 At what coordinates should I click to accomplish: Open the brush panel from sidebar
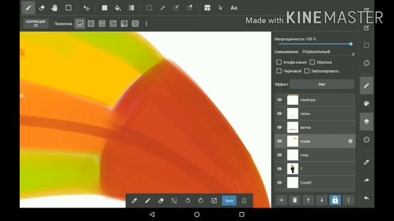(366, 86)
